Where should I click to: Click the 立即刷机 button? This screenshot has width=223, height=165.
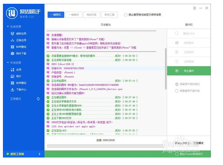pos(189,52)
